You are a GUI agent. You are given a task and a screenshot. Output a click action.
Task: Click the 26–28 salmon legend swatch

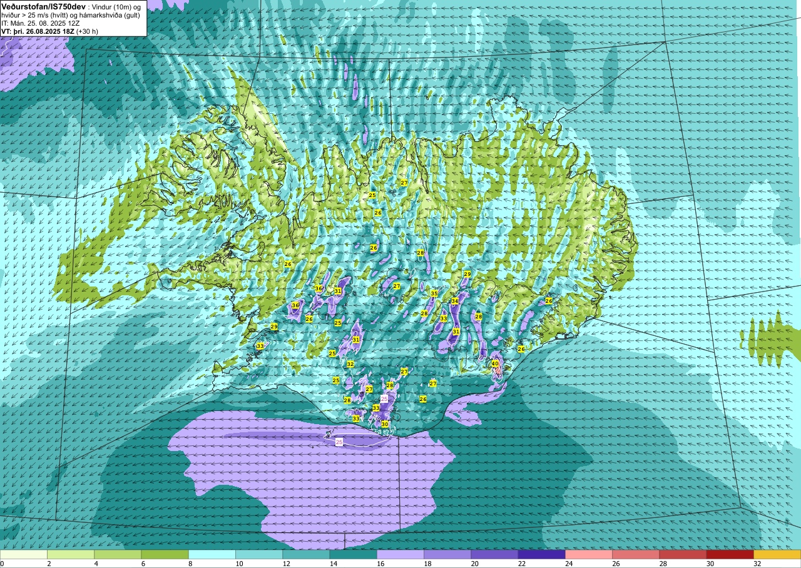636,554
